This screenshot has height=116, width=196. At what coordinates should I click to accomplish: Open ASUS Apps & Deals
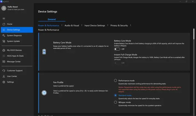[x=17, y=56]
